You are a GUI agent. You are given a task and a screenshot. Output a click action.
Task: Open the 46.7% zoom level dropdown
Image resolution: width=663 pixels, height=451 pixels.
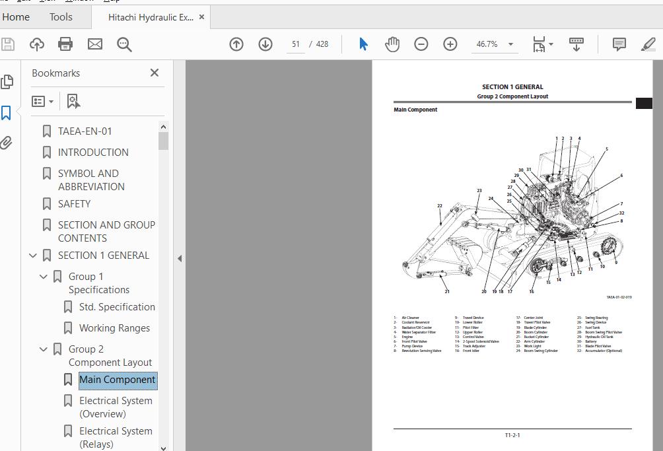(x=510, y=44)
